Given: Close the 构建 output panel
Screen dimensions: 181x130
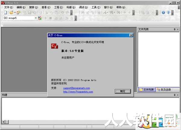Looking at the screenshot, I should click(178, 95).
